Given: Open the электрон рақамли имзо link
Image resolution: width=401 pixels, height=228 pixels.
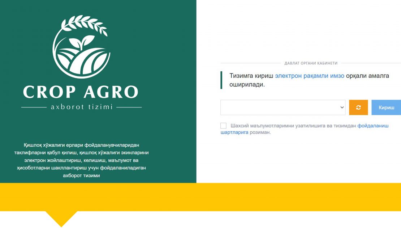Looking at the screenshot, I should [310, 76].
